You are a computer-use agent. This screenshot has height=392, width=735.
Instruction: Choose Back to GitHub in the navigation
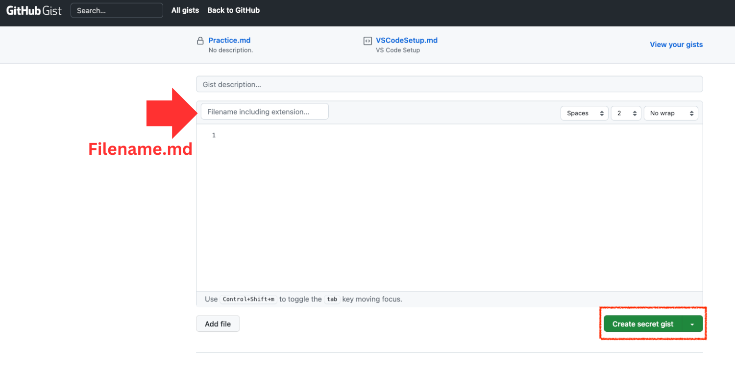point(233,10)
